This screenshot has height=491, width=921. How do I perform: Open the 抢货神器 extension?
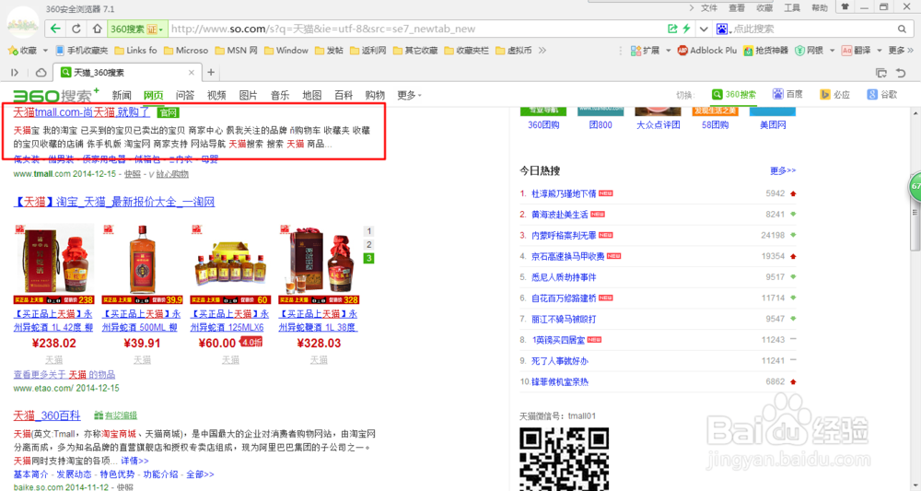765,51
